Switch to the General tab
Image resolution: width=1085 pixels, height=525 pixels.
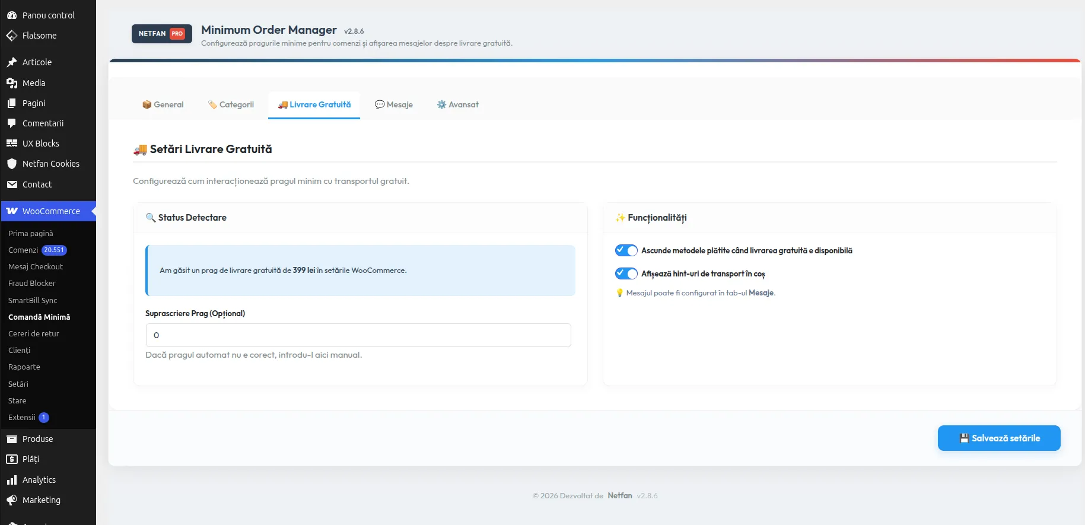pyautogui.click(x=163, y=104)
